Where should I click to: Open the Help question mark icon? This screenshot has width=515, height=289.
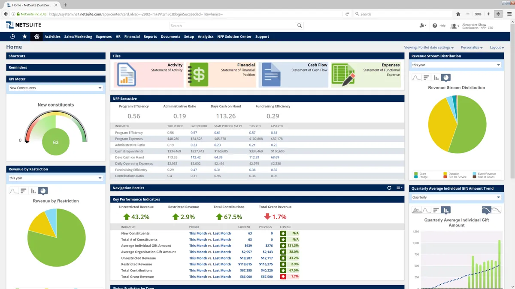[435, 26]
